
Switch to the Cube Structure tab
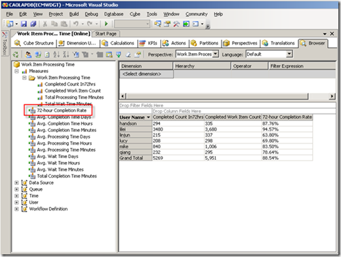coord(34,43)
